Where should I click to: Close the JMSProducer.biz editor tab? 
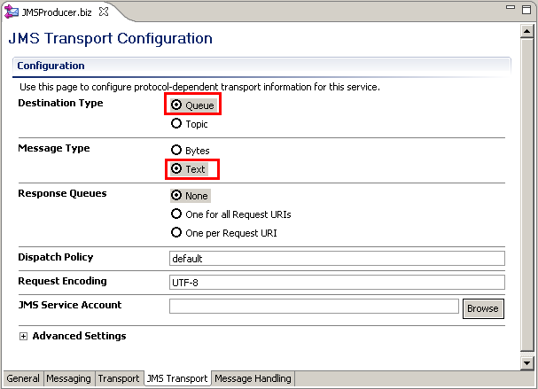pos(105,11)
